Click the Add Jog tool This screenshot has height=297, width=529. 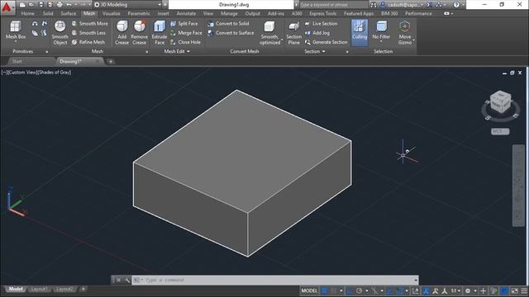(x=317, y=33)
